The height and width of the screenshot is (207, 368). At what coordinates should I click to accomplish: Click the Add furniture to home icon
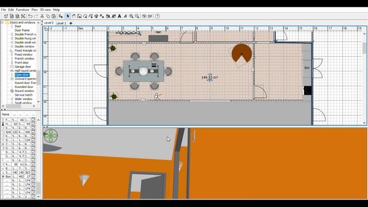(x=60, y=16)
